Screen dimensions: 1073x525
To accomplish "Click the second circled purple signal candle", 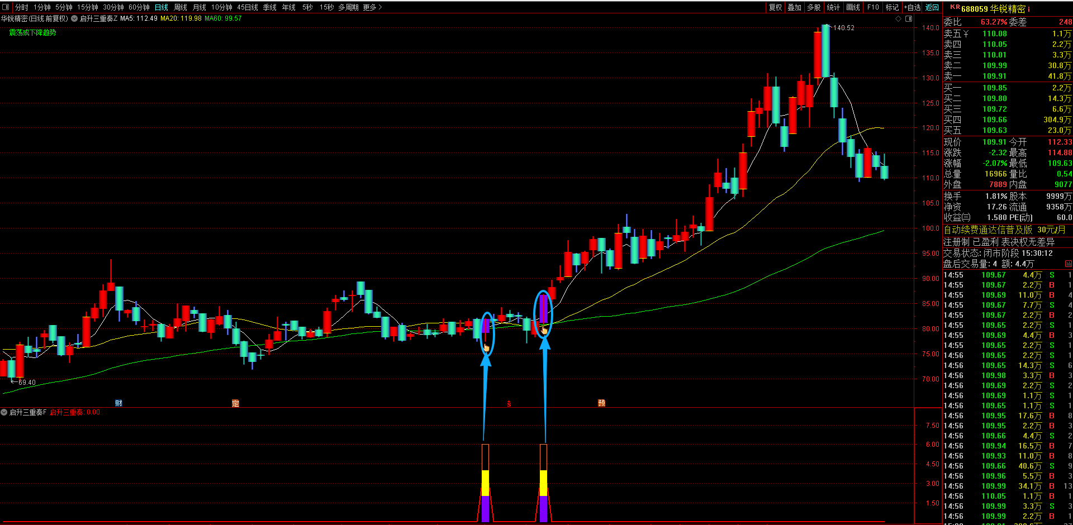I will point(543,309).
